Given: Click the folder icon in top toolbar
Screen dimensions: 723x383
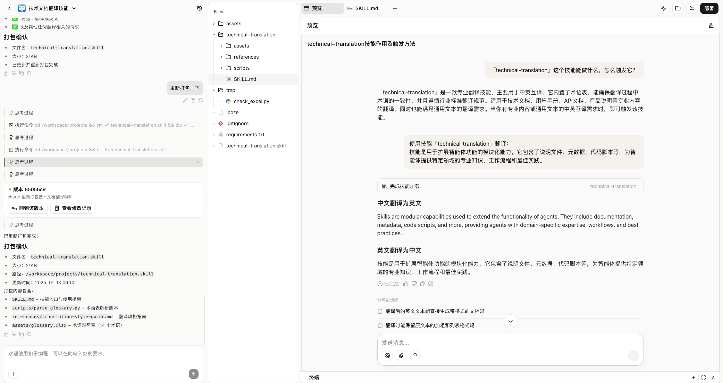Looking at the screenshot, I should [x=678, y=8].
